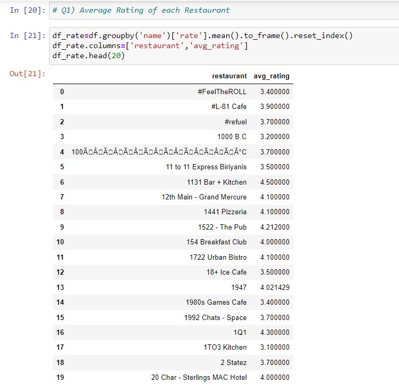This screenshot has width=399, height=392.
Task: Click the 'df_rate.columns=' code line
Action: tap(150, 46)
